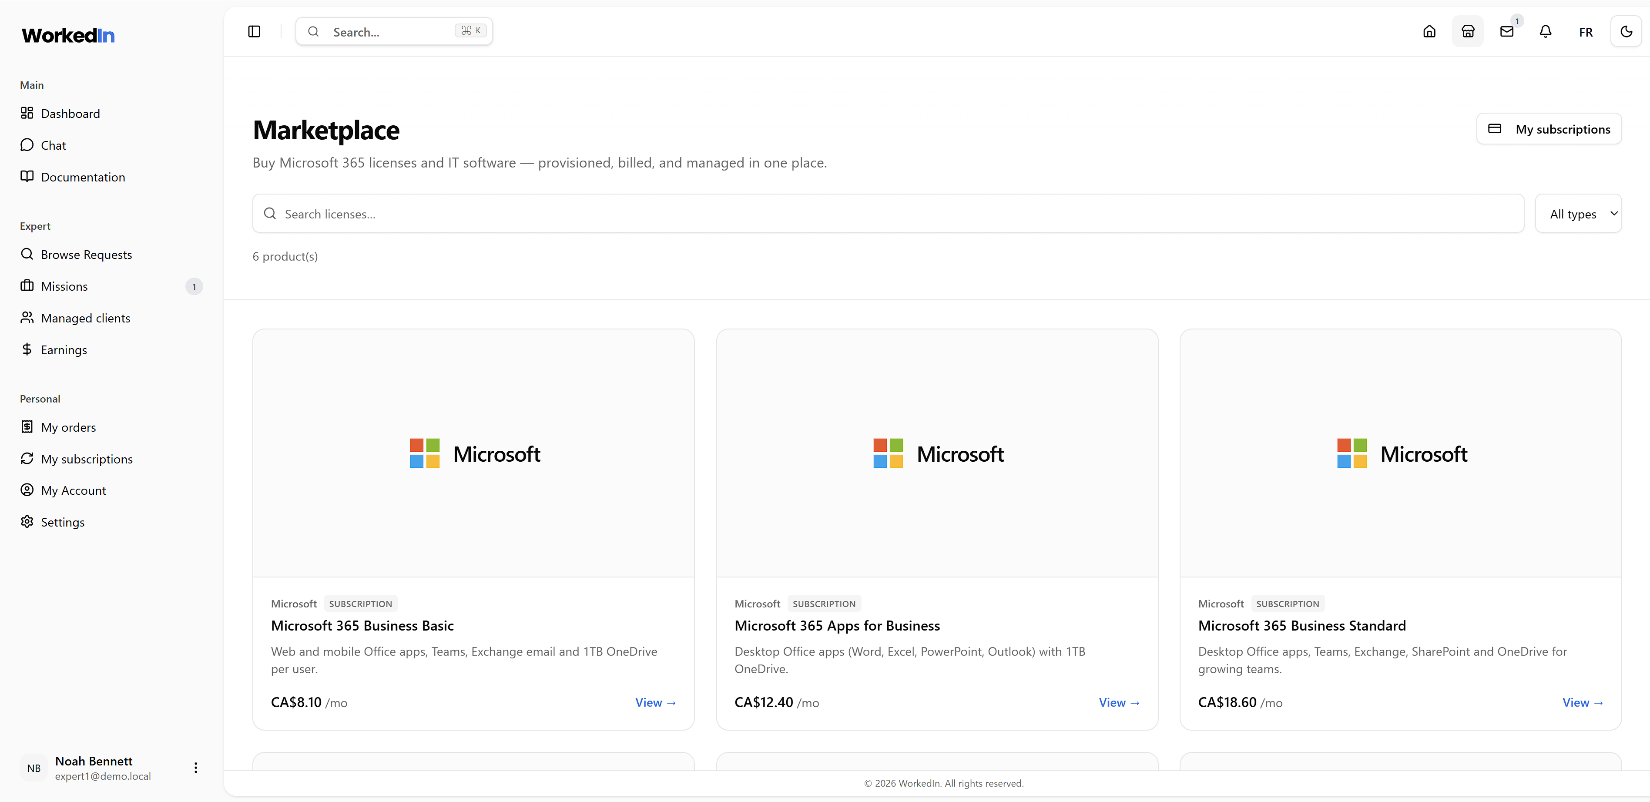View Microsoft 365 Business Standard
1650x802 pixels.
click(1583, 703)
